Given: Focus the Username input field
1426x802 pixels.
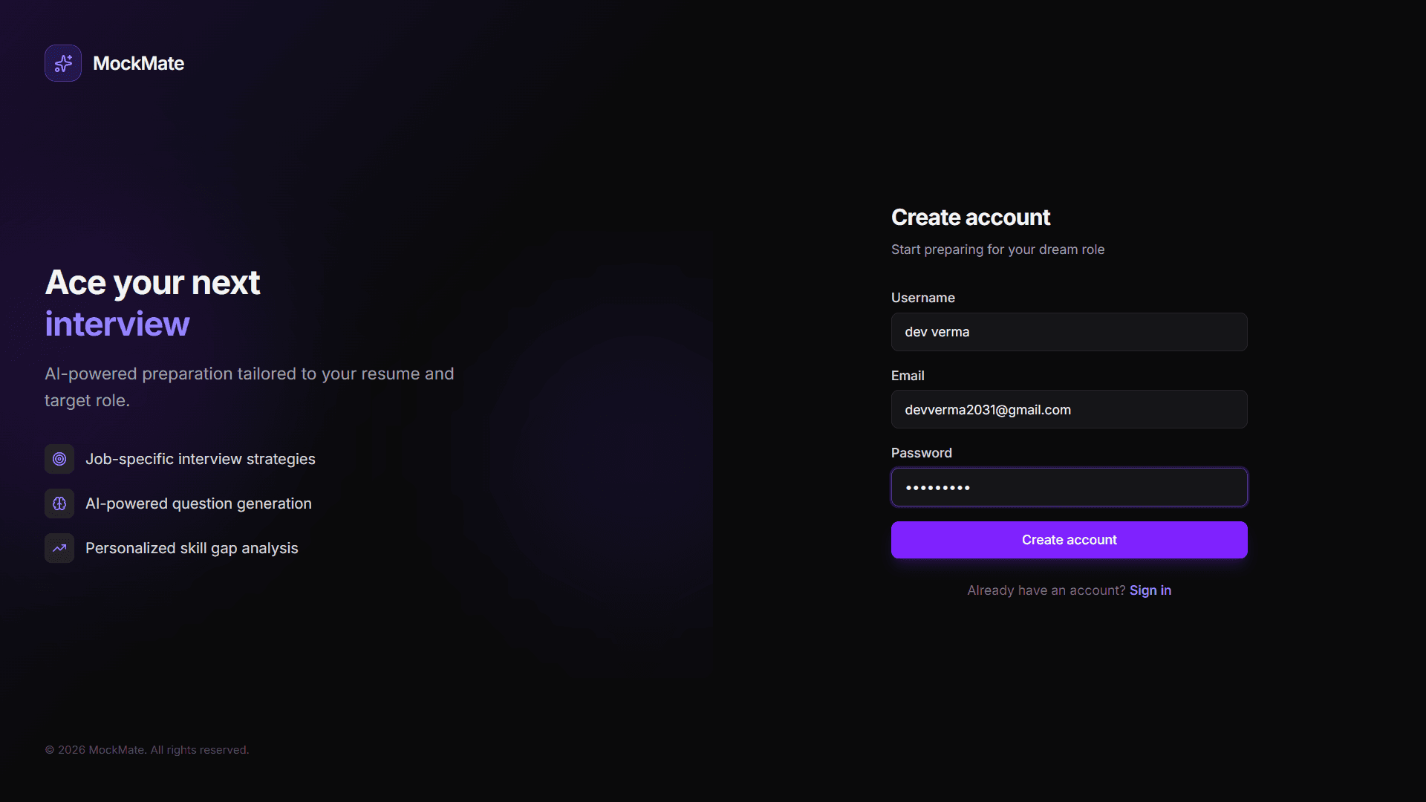Looking at the screenshot, I should tap(1069, 332).
